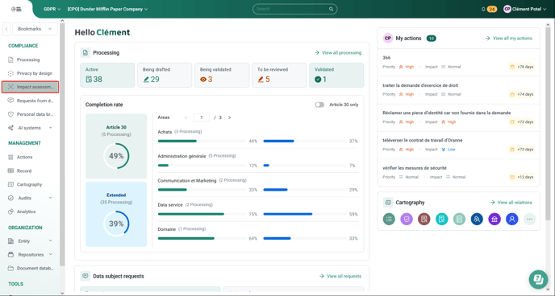Select the Active processing tile
Image resolution: width=555 pixels, height=296 pixels.
click(107, 75)
